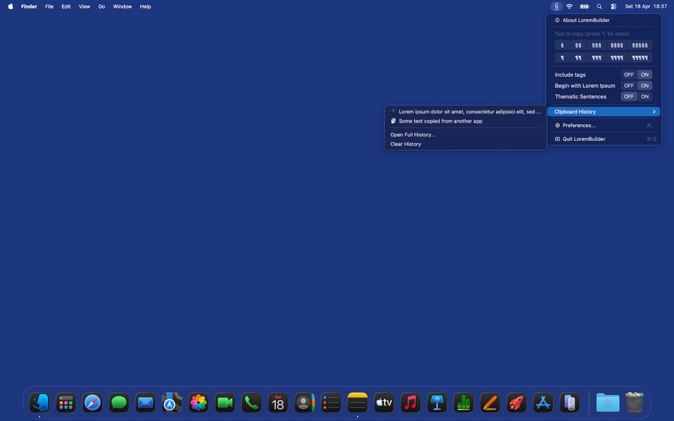
Task: Choose Quit LoremBuilder
Action: coord(604,139)
